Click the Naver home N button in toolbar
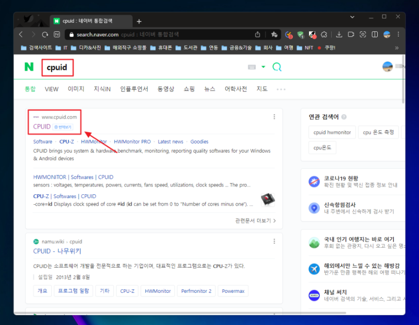The height and width of the screenshot is (325, 419). pos(57,35)
